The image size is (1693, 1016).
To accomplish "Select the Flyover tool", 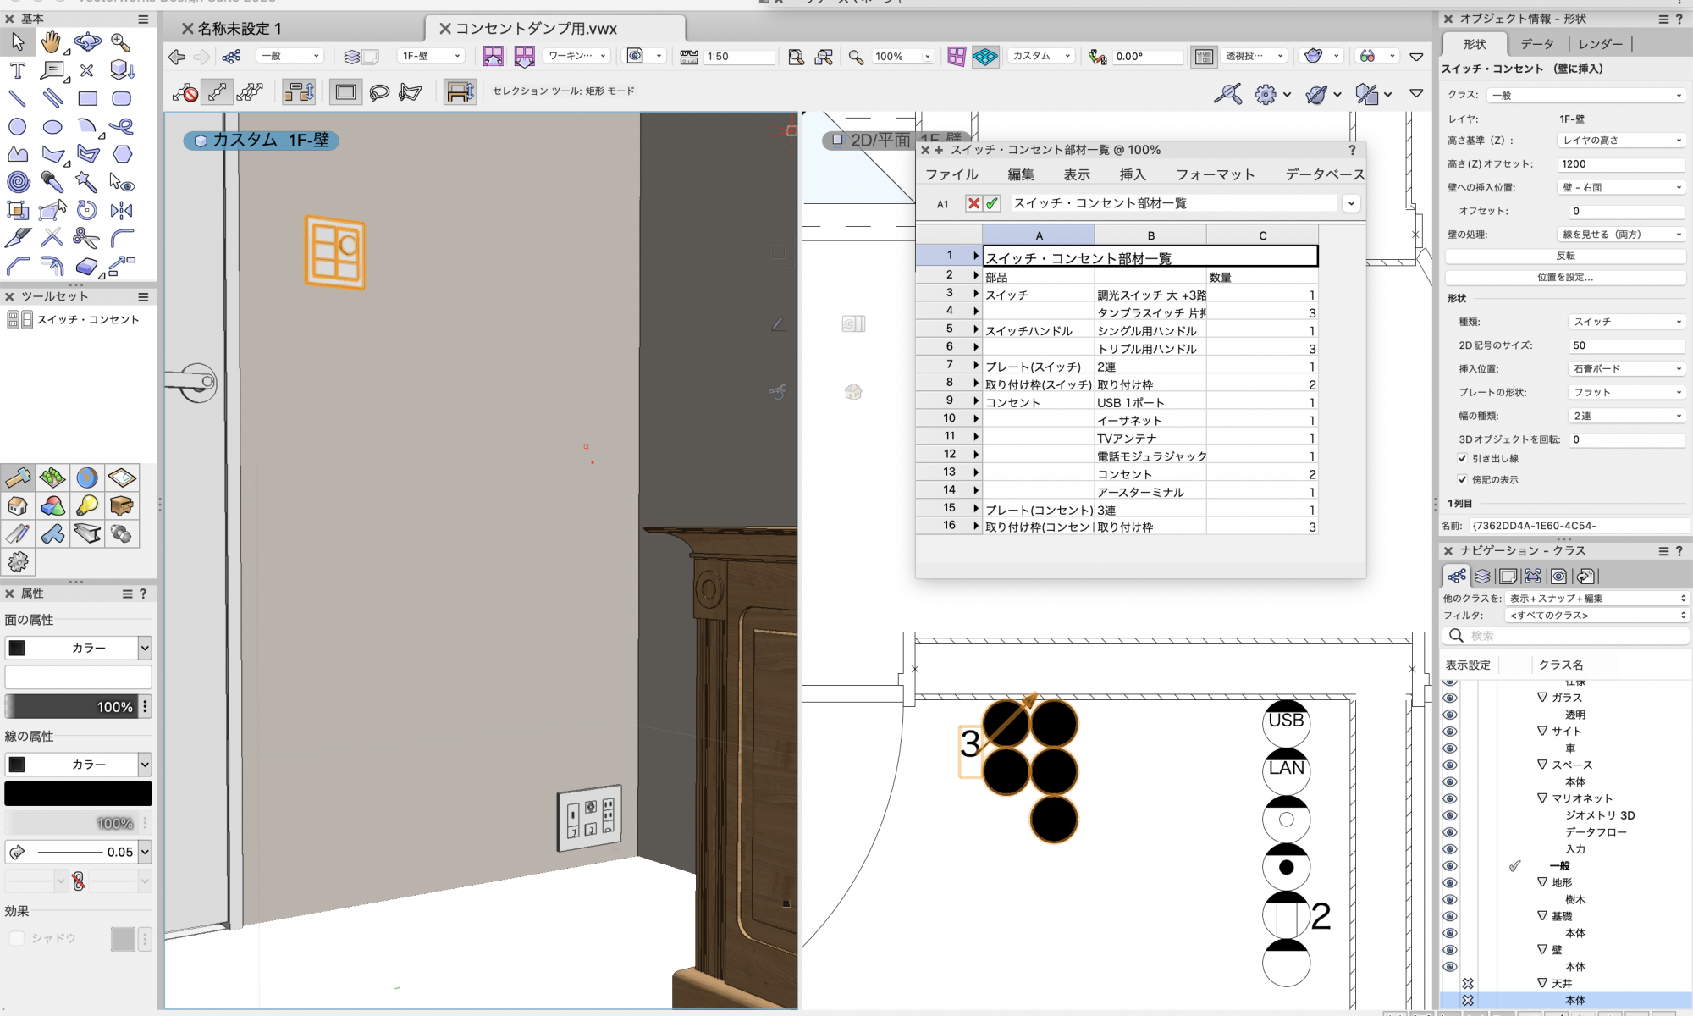I will (x=87, y=41).
